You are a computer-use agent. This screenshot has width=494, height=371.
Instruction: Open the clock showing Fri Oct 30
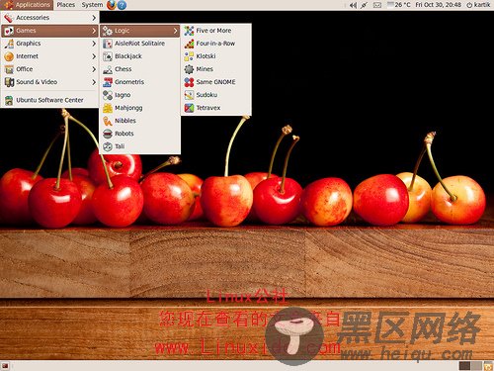[x=439, y=5]
